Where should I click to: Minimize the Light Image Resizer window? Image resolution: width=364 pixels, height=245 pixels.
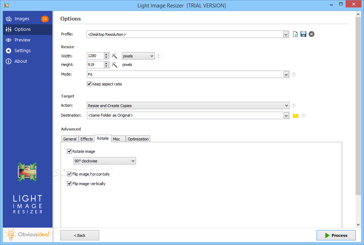[x=331, y=4]
